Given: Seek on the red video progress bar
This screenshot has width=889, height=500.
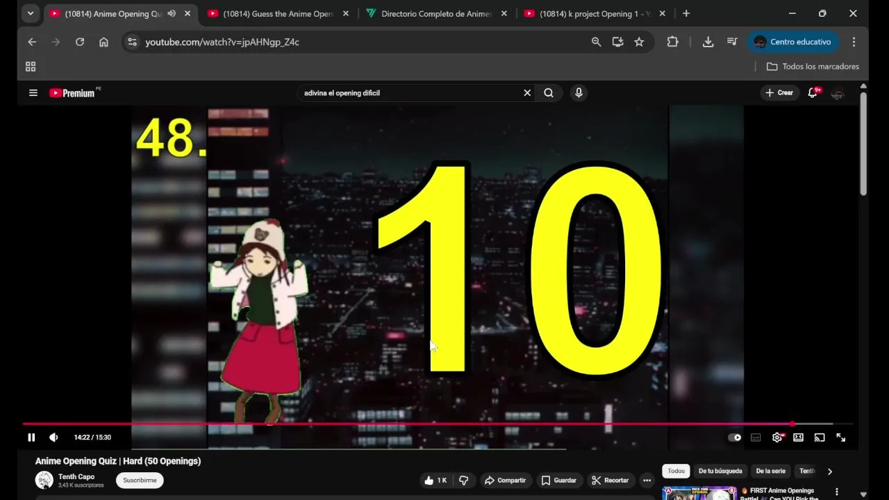Looking at the screenshot, I should coord(438,424).
